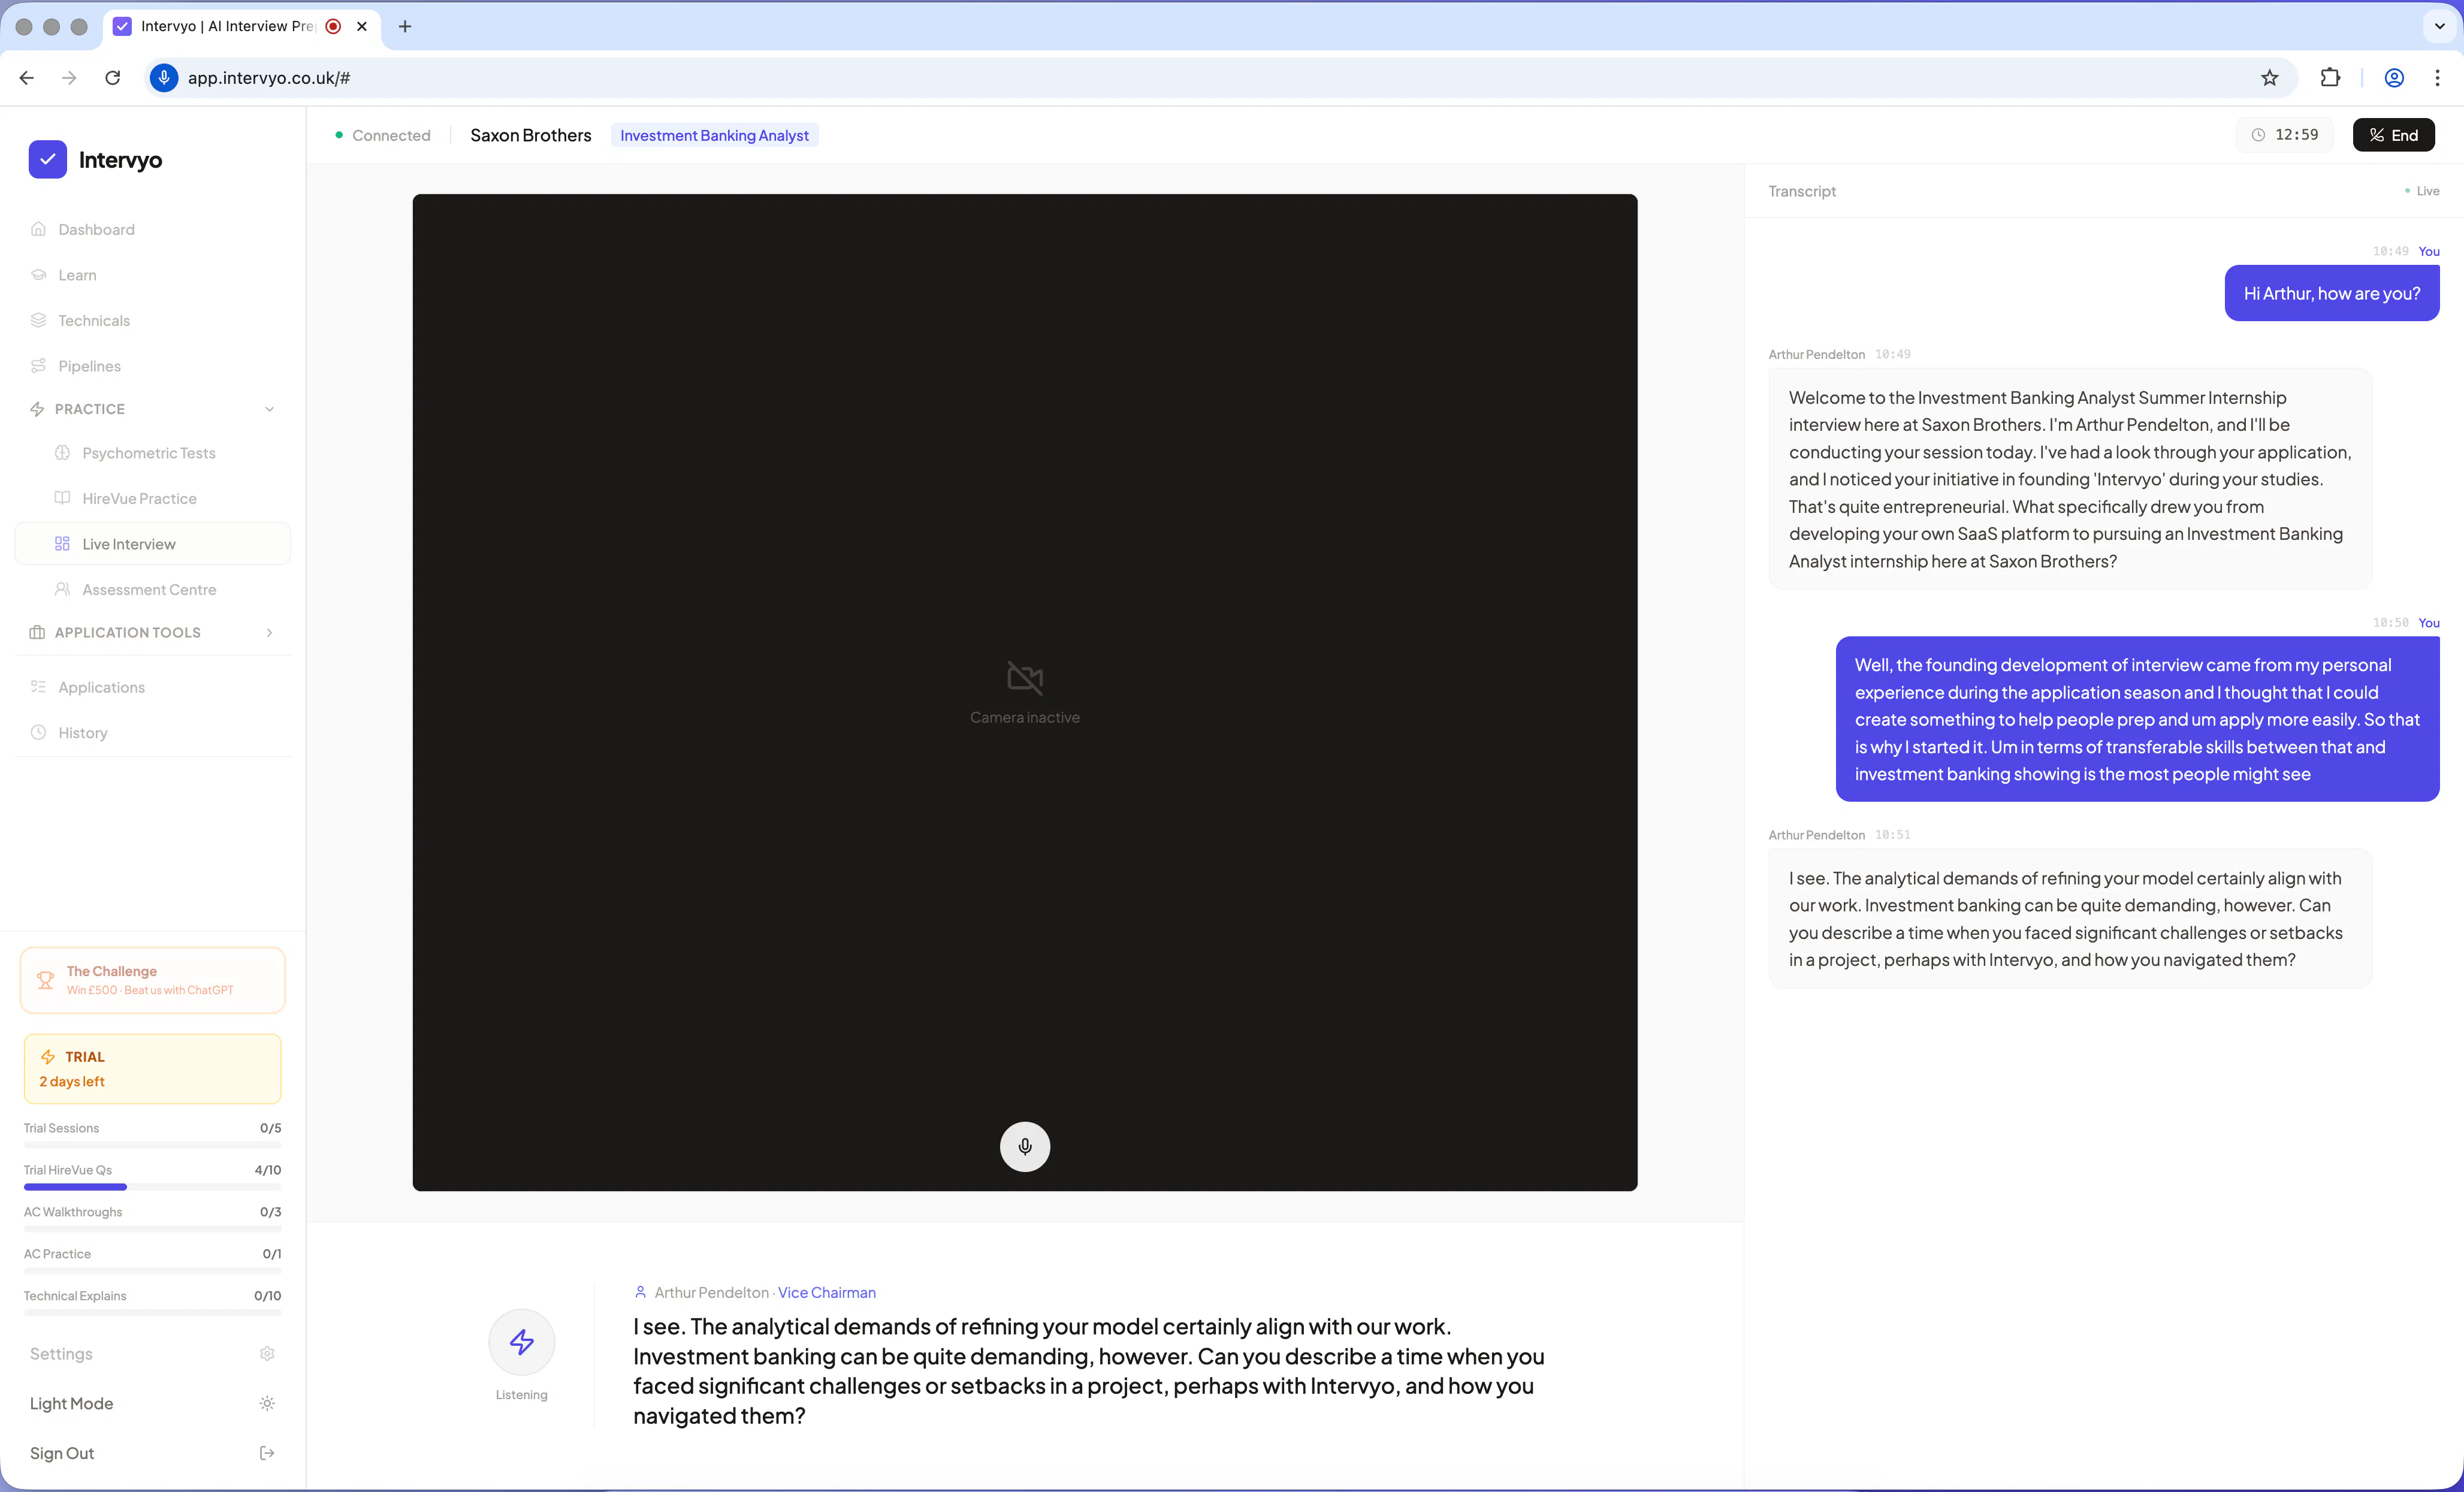Click the Sign Out arrow icon
2464x1492 pixels.
tap(267, 1453)
